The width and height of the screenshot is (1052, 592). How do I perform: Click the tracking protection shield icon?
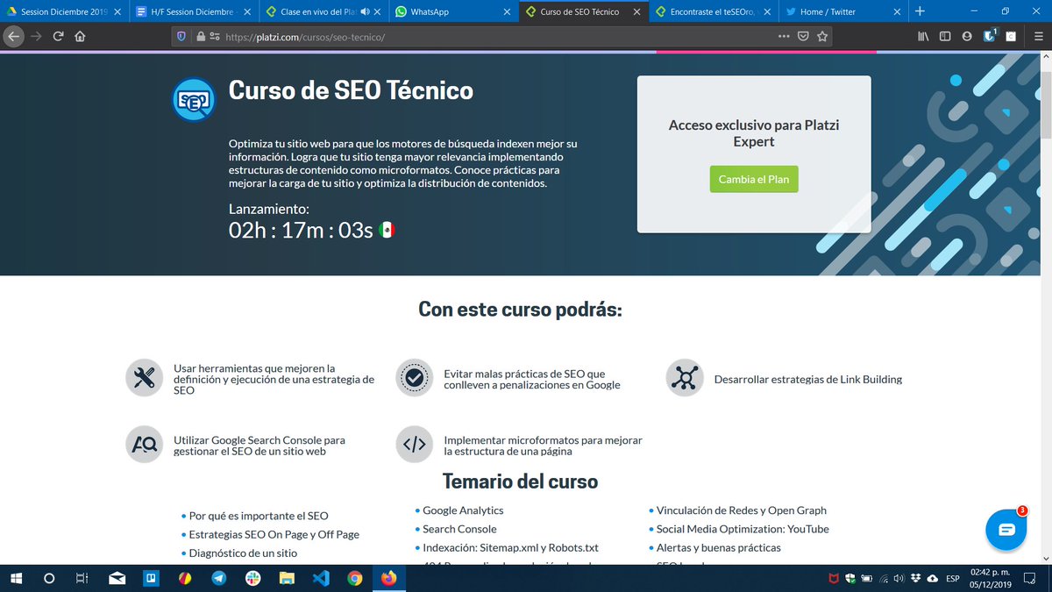(x=181, y=37)
